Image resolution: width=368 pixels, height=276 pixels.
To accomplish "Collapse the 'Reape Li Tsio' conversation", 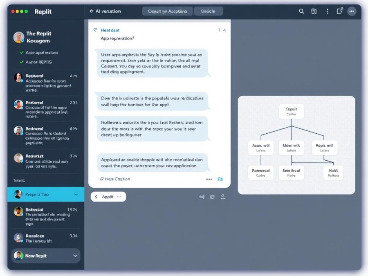I will click(x=75, y=195).
